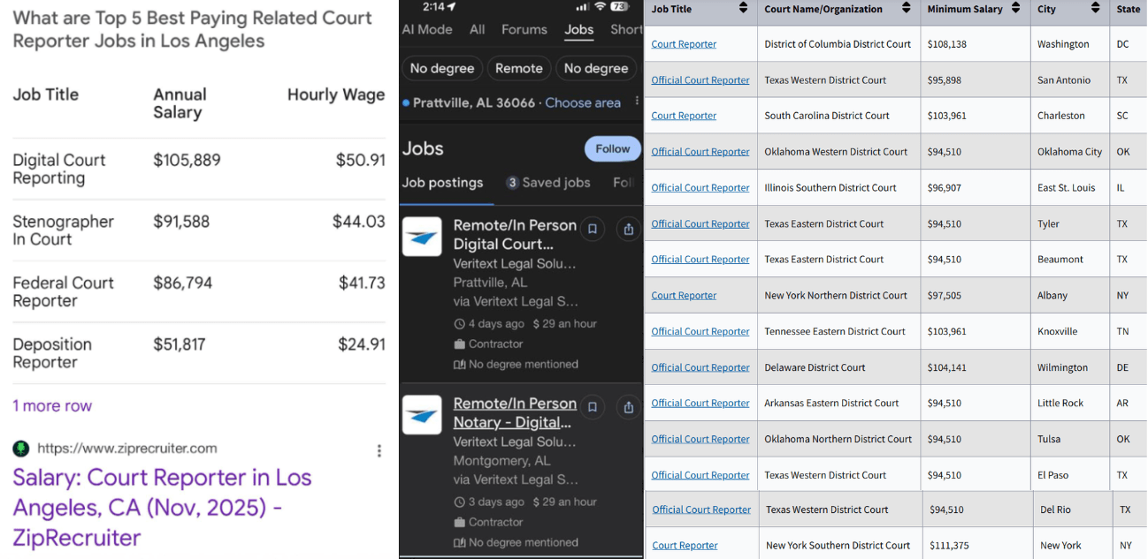Viewport: 1148px width, 559px height.
Task: Toggle the Follow button for Jobs
Action: pyautogui.click(x=612, y=148)
